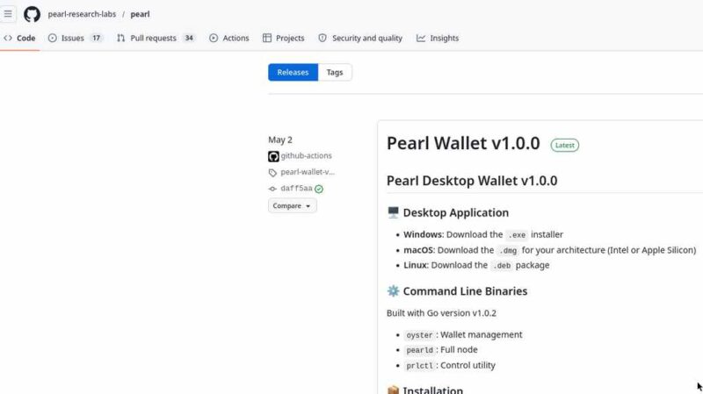Click the Issues circle icon
Viewport: 703px width, 394px height.
pos(53,38)
